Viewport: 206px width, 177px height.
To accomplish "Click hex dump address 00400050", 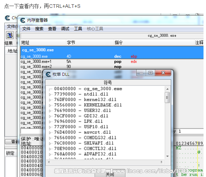I will pyautogui.click(x=32, y=170).
